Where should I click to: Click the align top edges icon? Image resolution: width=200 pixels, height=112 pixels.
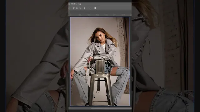(x=74, y=8)
